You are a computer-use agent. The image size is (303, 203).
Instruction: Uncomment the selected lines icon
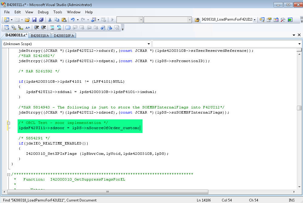(59, 28)
